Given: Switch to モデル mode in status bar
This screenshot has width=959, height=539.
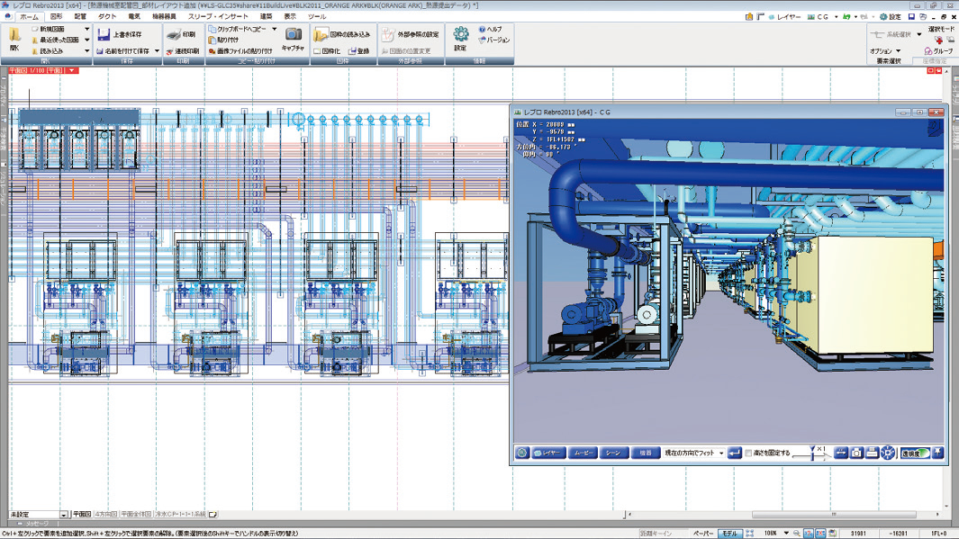Looking at the screenshot, I should (728, 534).
